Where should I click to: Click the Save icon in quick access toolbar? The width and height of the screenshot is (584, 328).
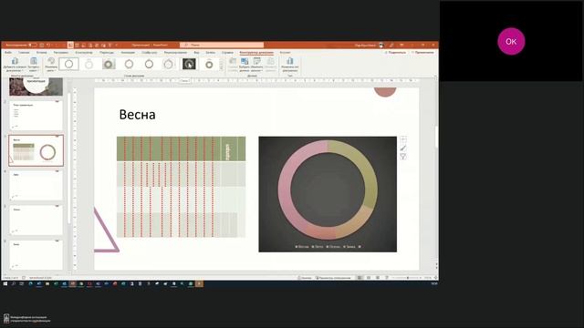pos(42,45)
